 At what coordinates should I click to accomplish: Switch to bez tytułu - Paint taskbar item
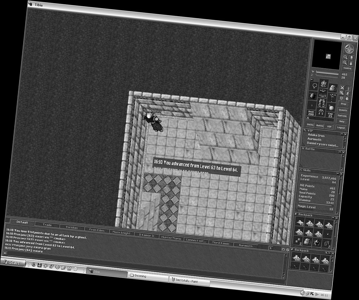tap(189, 281)
